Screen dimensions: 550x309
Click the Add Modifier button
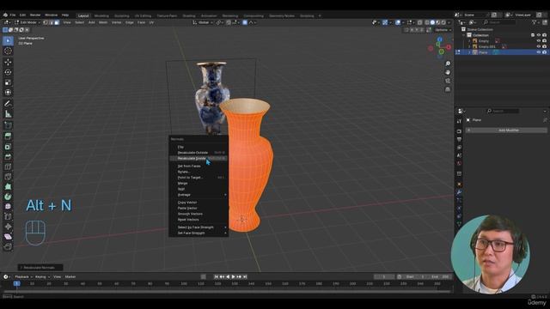pos(506,130)
